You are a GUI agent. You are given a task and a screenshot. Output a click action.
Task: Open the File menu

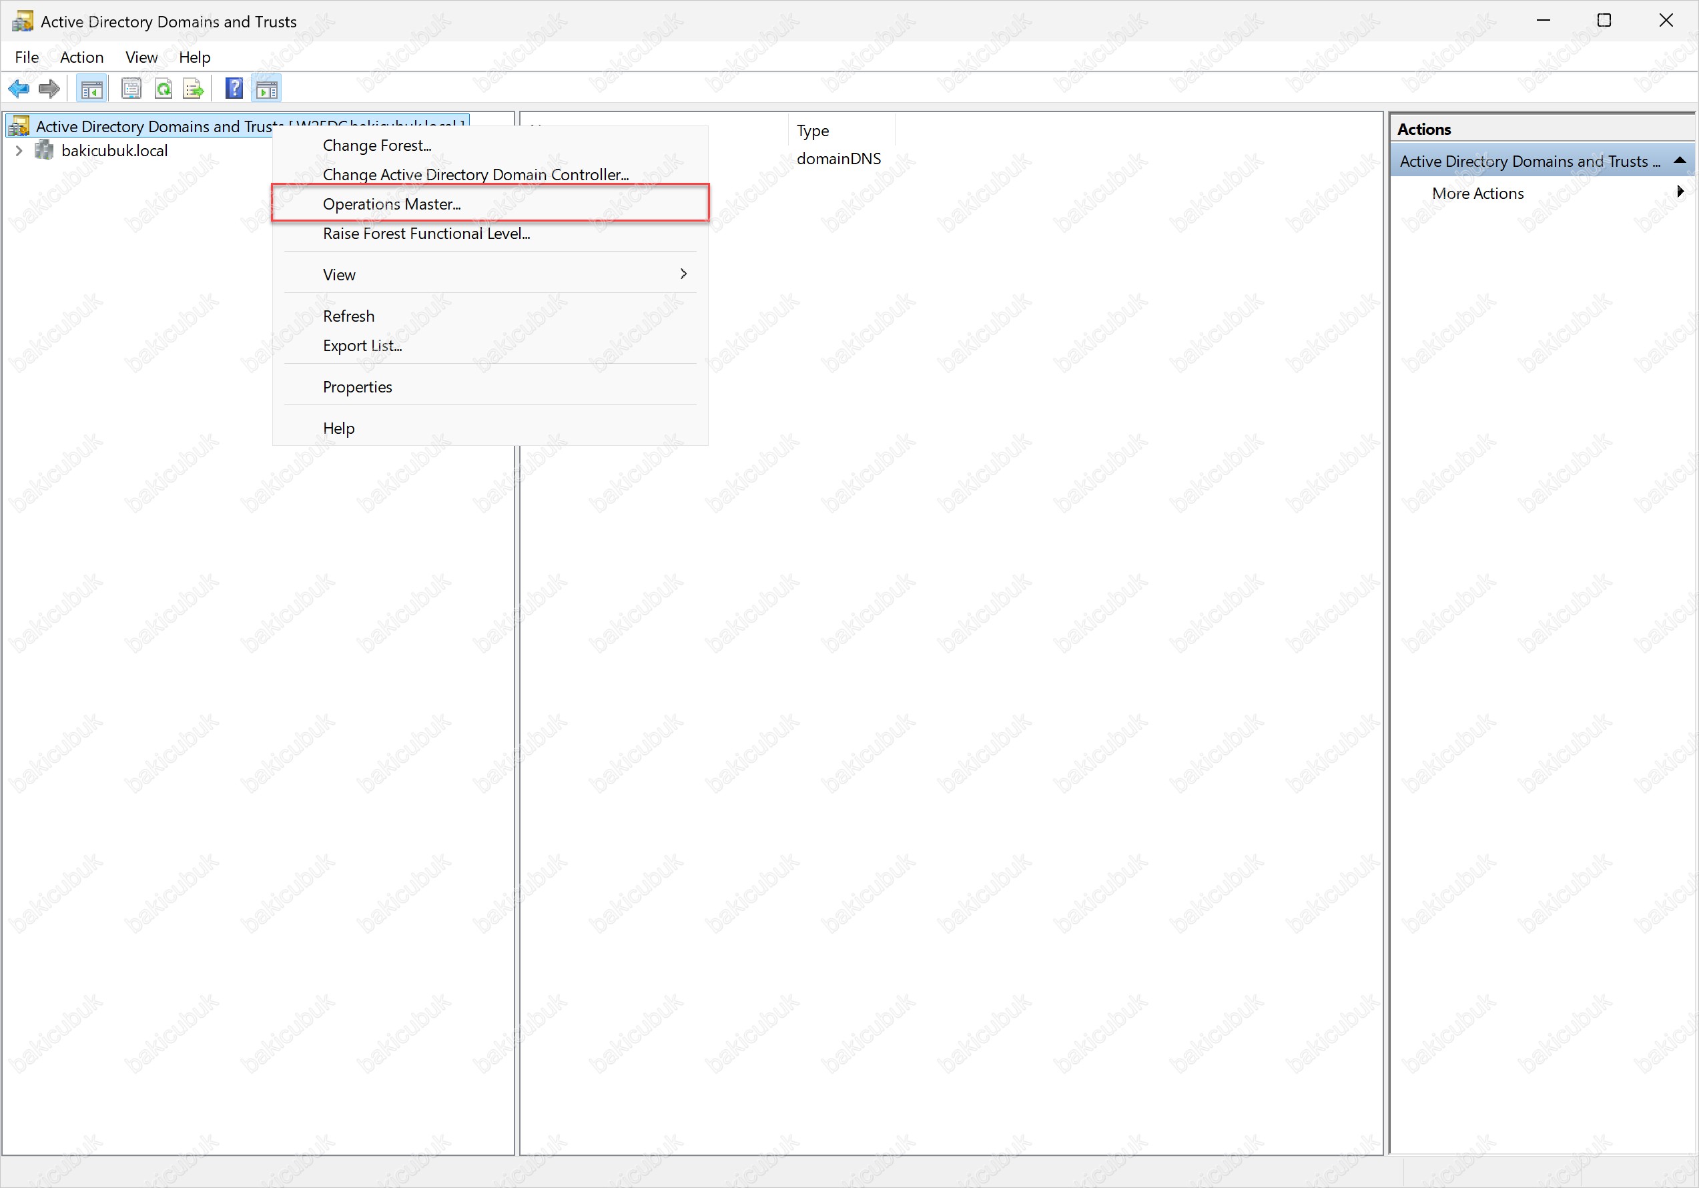click(27, 57)
